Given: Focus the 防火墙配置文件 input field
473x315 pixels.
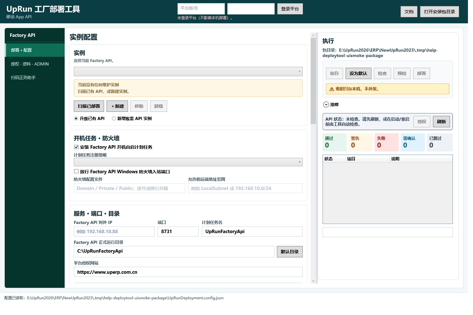Looking at the screenshot, I should 129,188.
